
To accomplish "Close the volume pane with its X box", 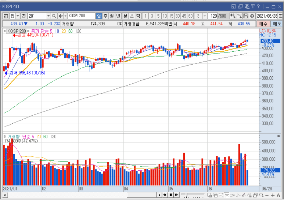I will click(x=279, y=136).
